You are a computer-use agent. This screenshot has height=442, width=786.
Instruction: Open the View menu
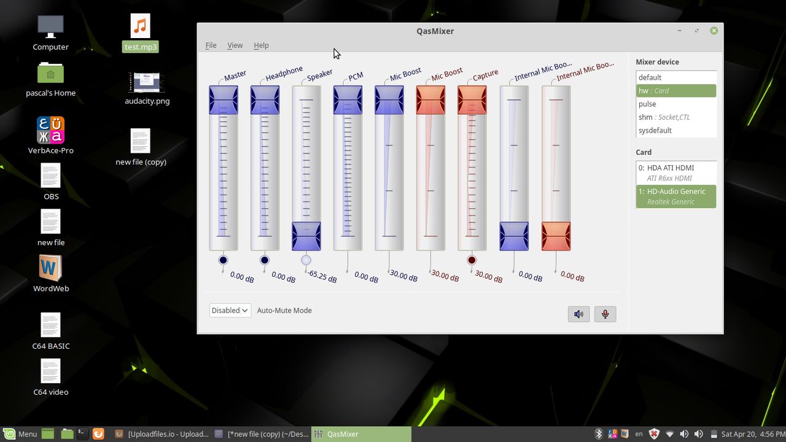[x=235, y=45]
